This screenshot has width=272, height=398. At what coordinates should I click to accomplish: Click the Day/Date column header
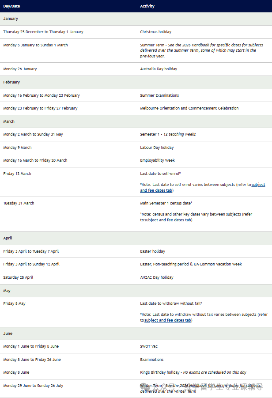pyautogui.click(x=11, y=6)
